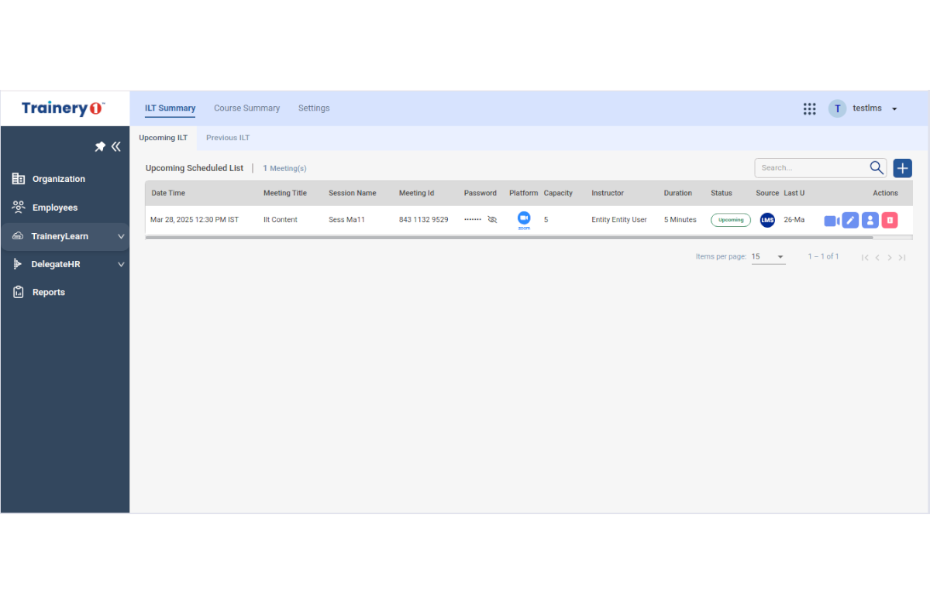Screen dimensions: 930x604
Task: Switch to the Course Summary tab
Action: 246,108
